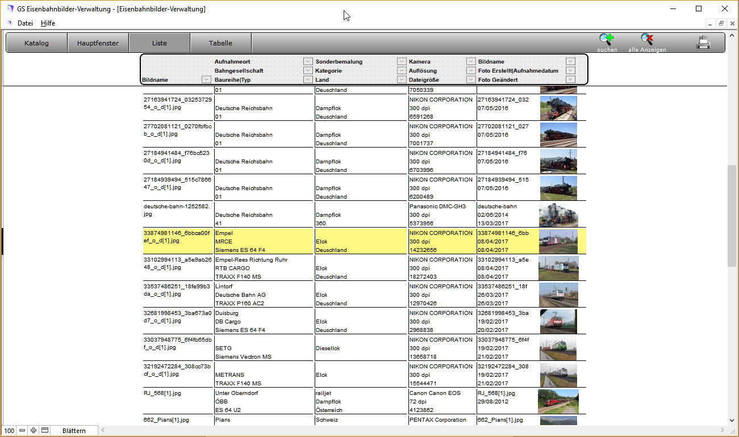
Task: Click the Katalog button
Action: [x=36, y=43]
